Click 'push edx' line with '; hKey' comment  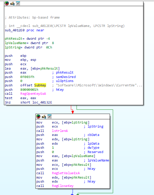pyautogui.click(x=66, y=182)
